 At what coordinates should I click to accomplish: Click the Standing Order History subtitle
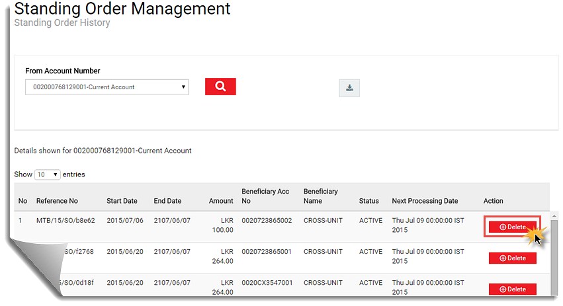[62, 22]
